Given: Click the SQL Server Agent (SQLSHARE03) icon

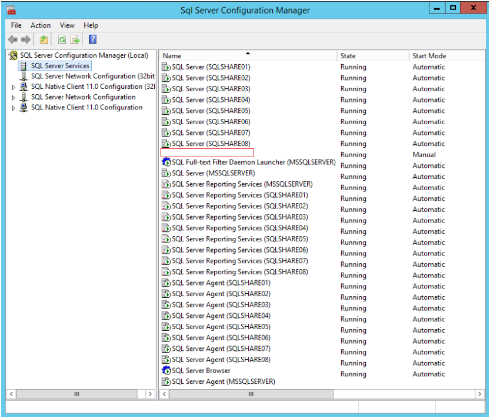Looking at the screenshot, I should [x=166, y=305].
